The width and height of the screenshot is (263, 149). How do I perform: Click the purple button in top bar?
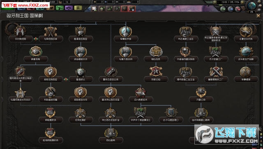click(69, 8)
